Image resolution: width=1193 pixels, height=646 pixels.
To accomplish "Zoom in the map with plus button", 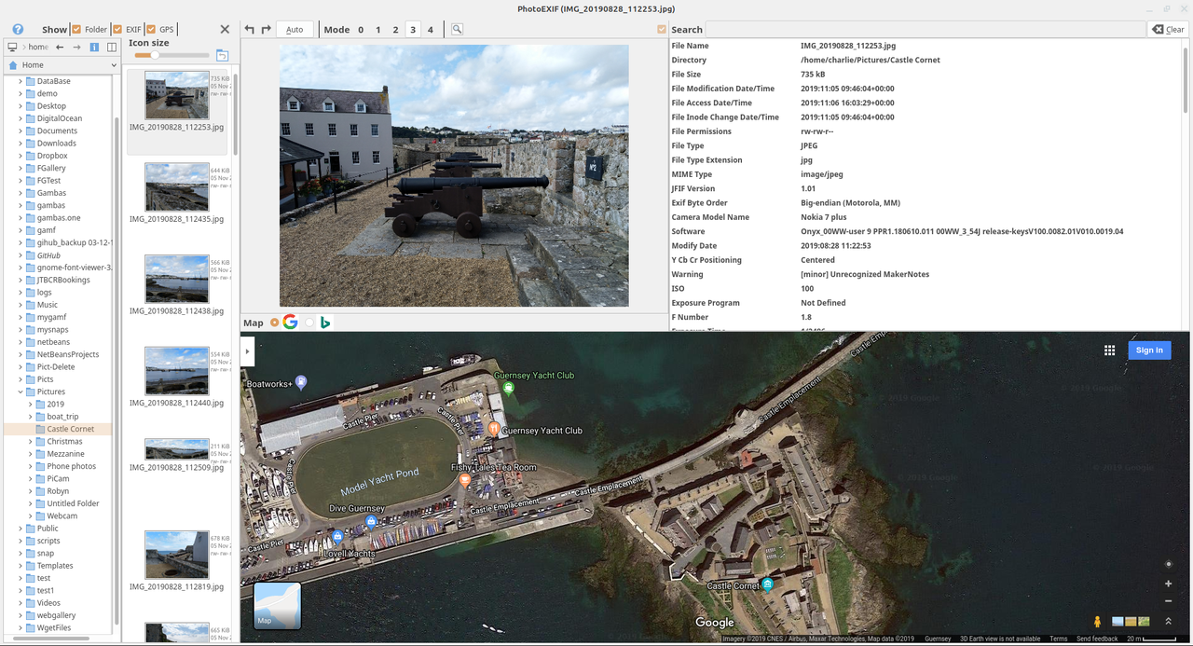I will 1169,584.
